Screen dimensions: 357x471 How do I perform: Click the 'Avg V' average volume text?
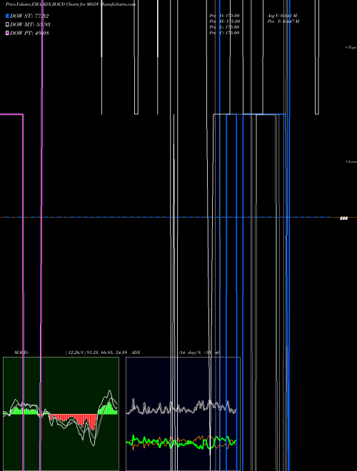pyautogui.click(x=283, y=16)
